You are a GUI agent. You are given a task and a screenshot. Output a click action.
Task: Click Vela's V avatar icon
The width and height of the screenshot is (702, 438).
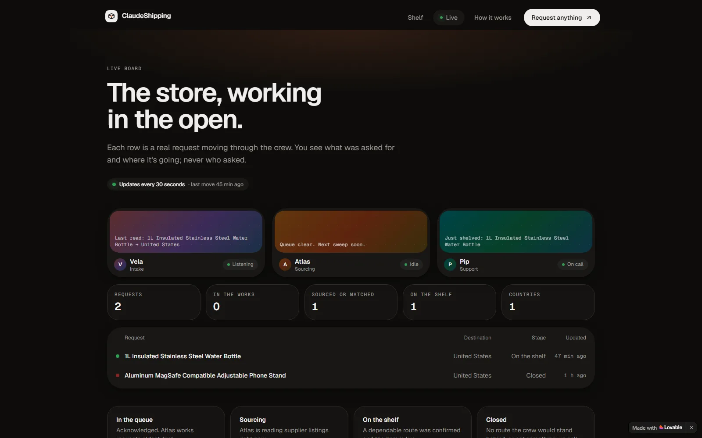120,265
